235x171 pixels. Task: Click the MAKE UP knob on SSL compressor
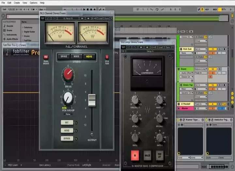pos(160,100)
